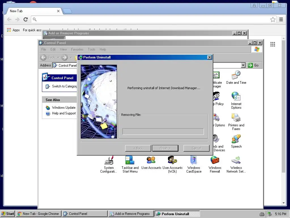Click Help and Support link
The height and width of the screenshot is (218, 290).
(64, 113)
